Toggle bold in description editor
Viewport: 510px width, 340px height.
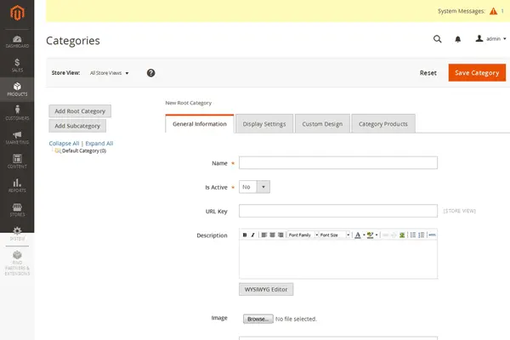(x=245, y=235)
